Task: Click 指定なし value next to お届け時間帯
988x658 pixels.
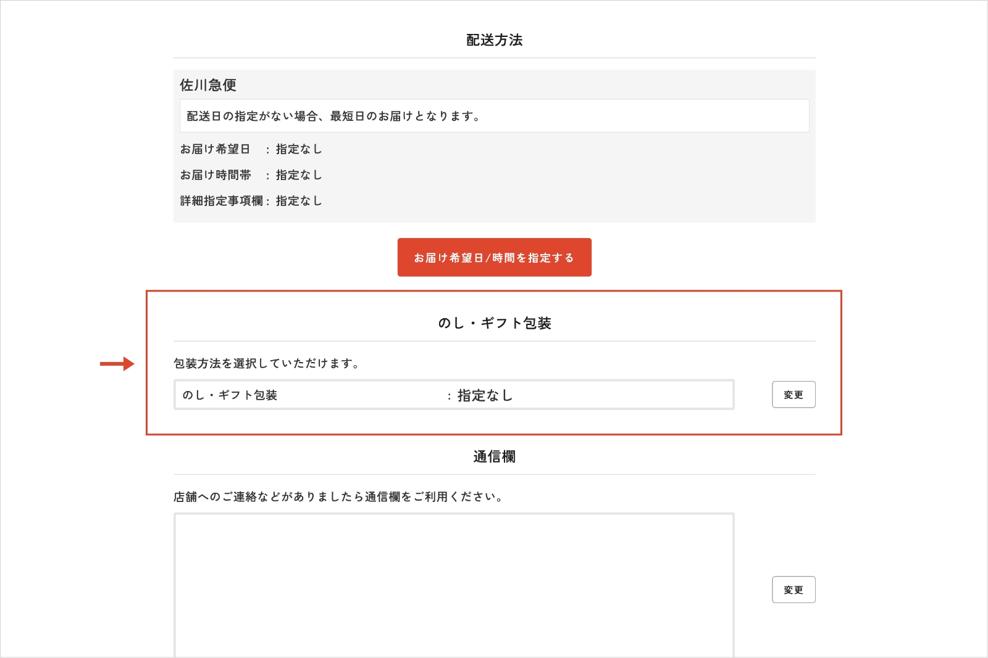Action: pyautogui.click(x=299, y=175)
